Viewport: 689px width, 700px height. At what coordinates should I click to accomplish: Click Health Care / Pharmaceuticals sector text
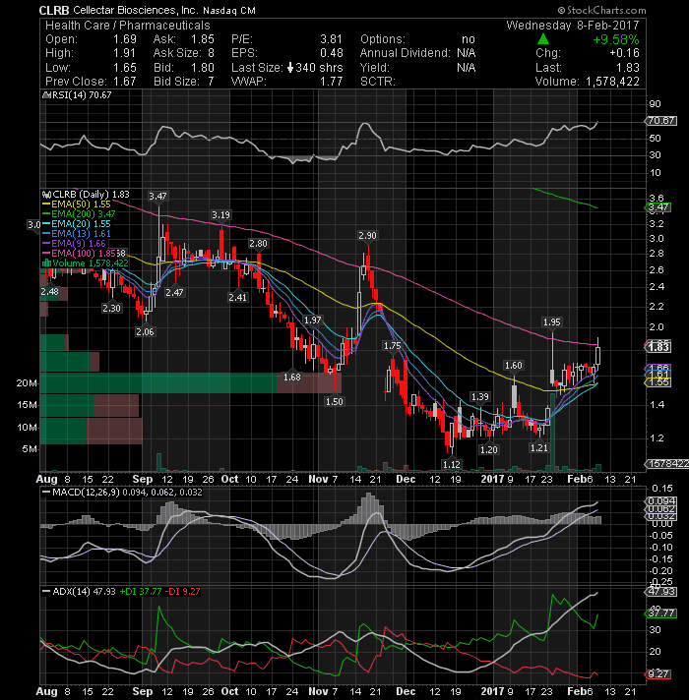point(127,25)
